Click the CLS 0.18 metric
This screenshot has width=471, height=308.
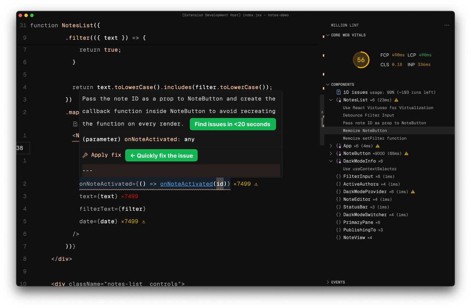click(391, 65)
